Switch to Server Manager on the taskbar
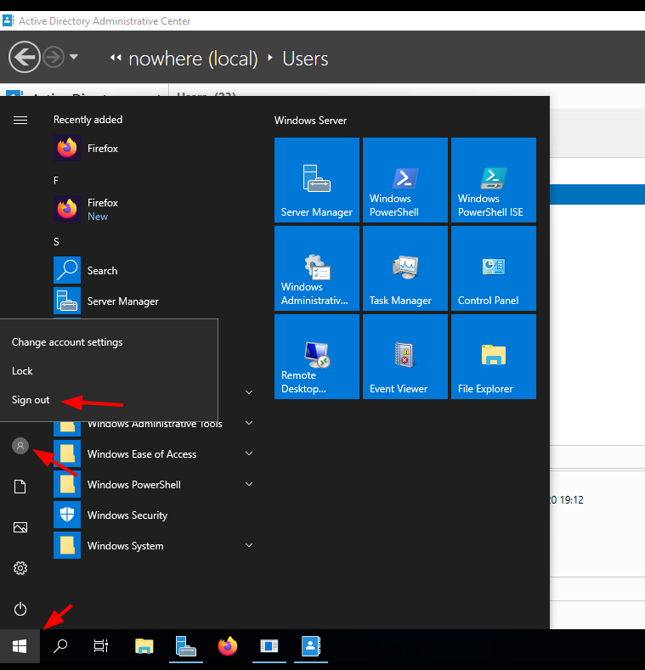The image size is (645, 670). pyautogui.click(x=185, y=646)
